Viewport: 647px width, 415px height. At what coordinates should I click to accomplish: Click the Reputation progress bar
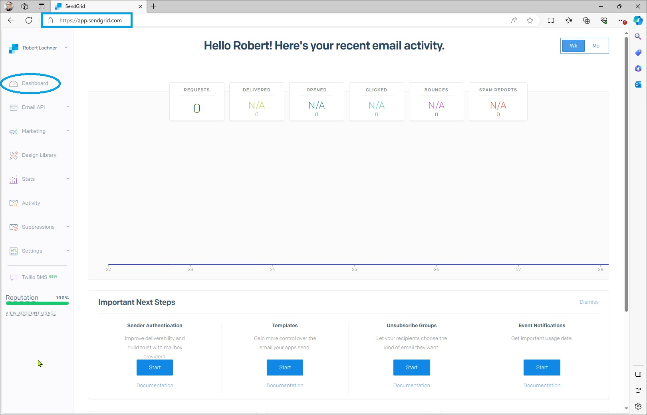pyautogui.click(x=37, y=303)
